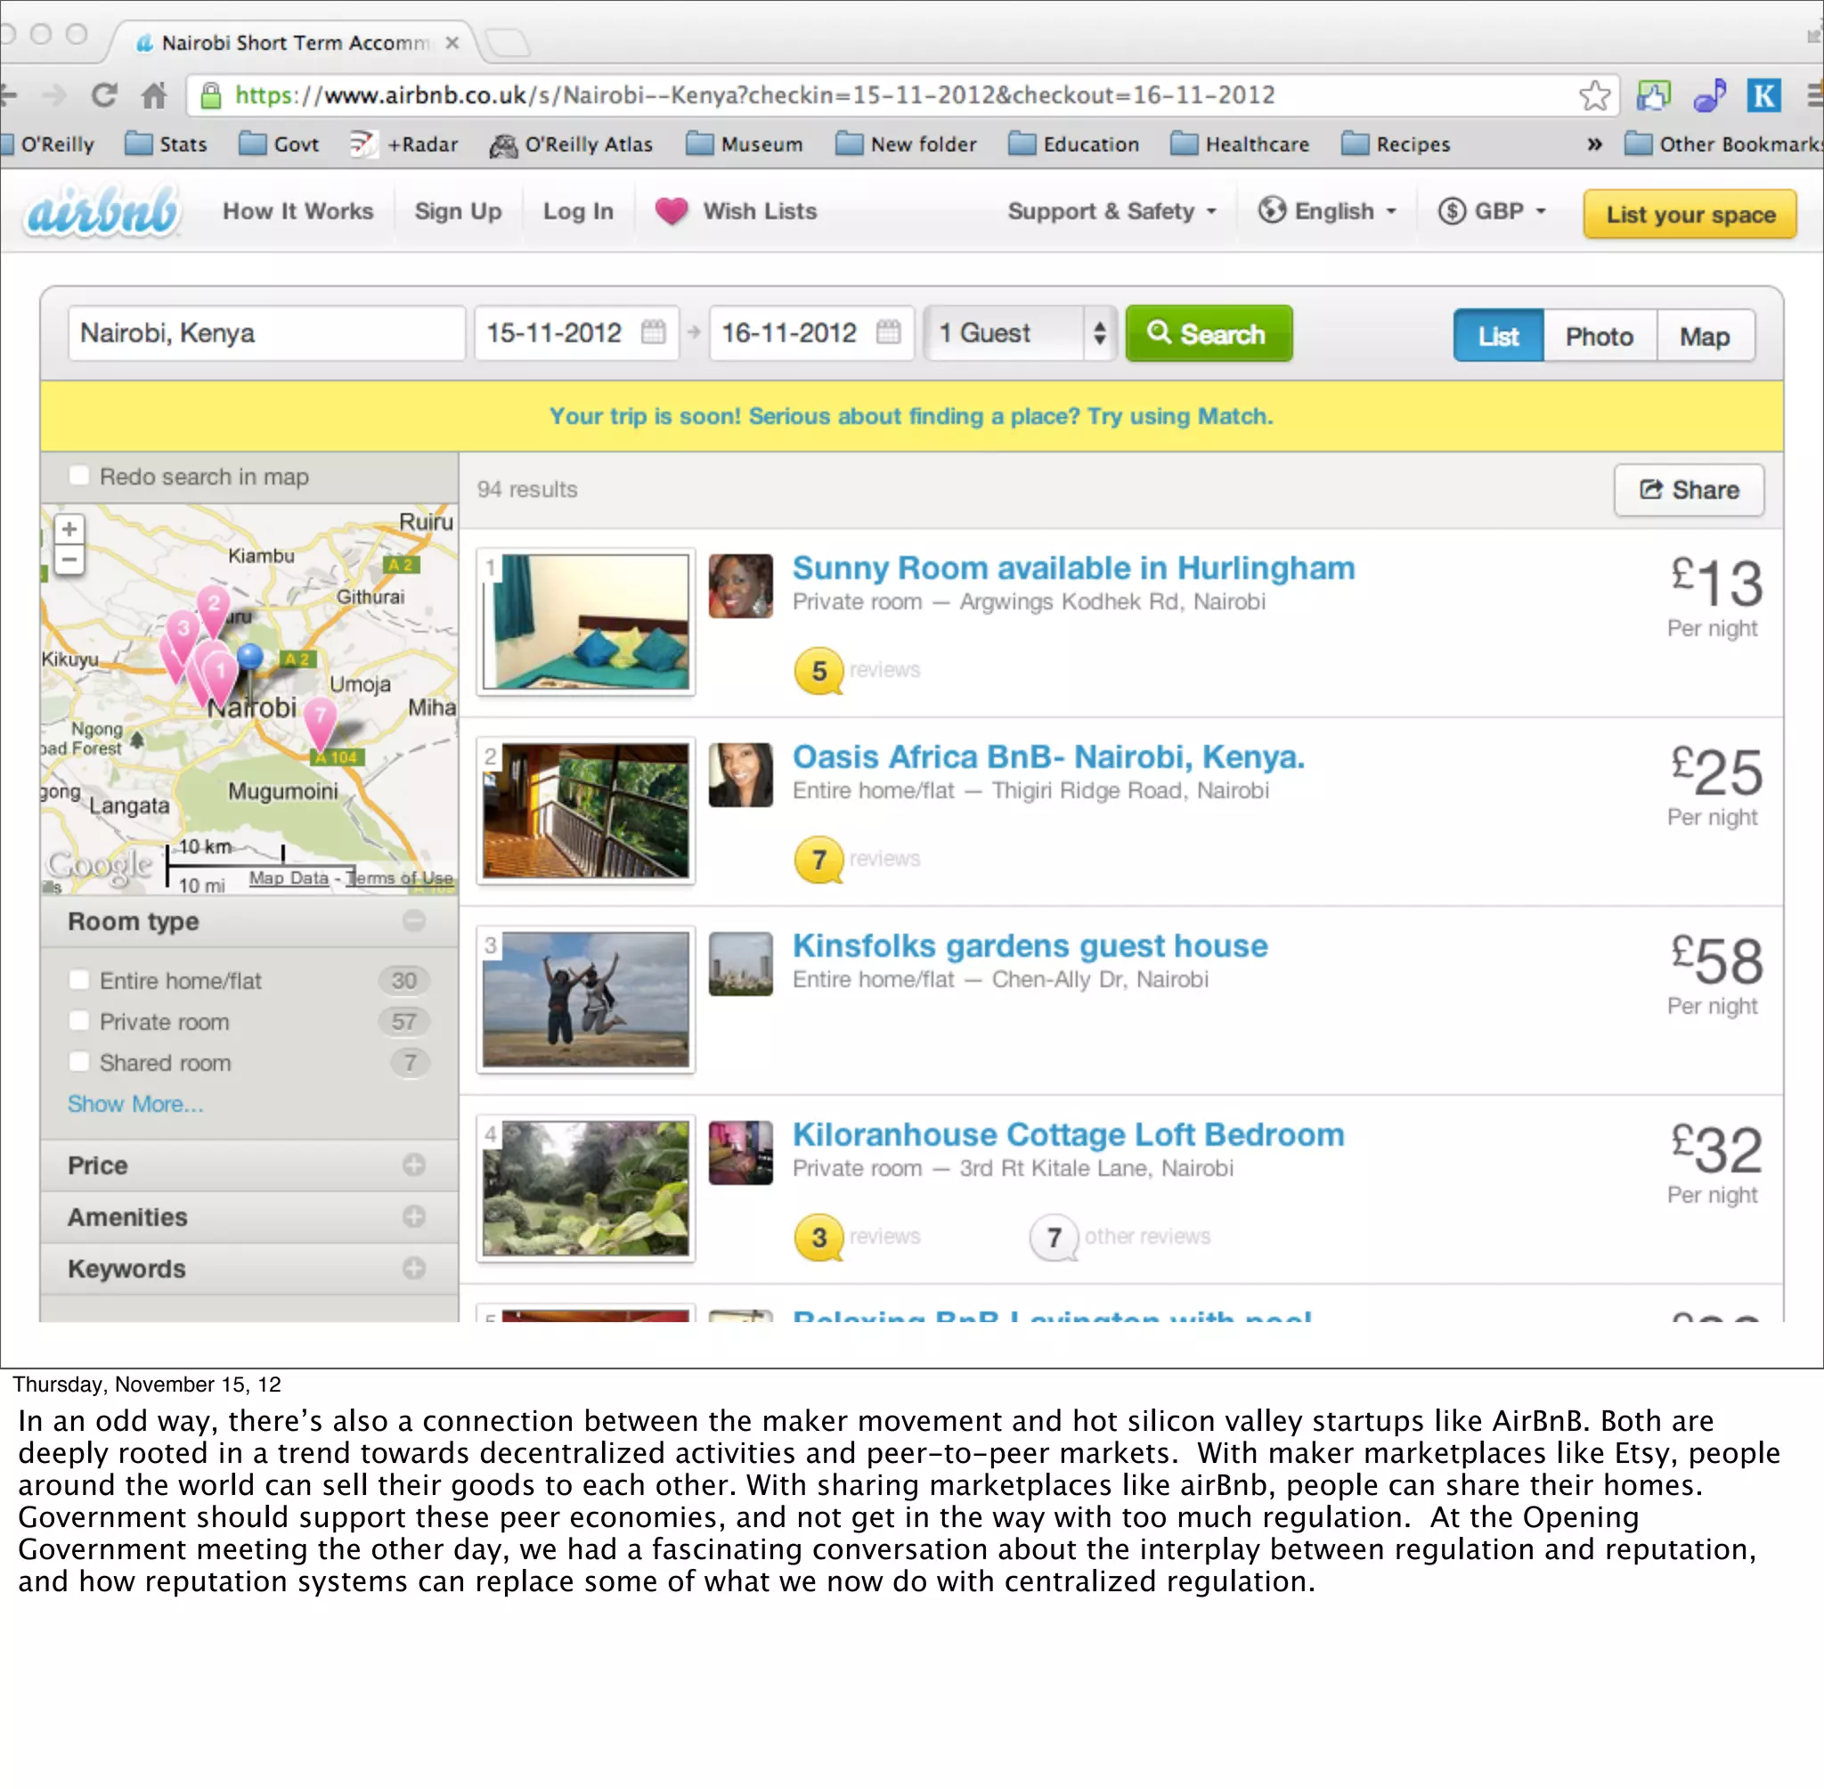Click the browser home icon
The image size is (1824, 1789).
[x=154, y=95]
